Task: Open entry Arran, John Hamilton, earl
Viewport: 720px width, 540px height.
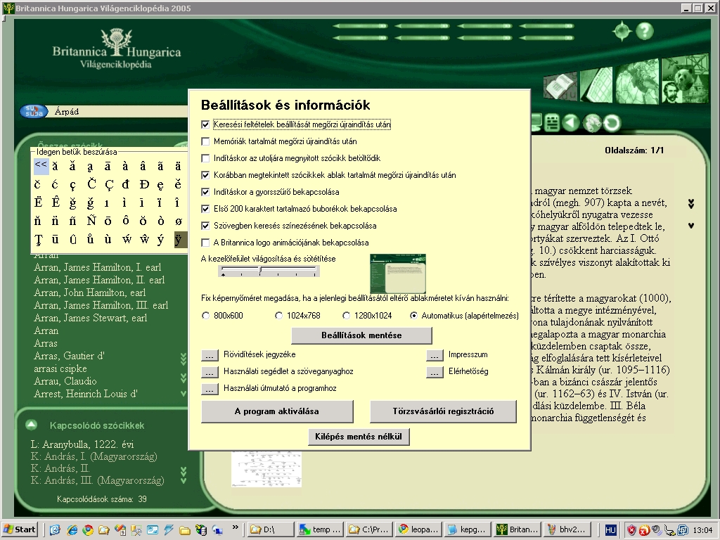Action: click(x=89, y=293)
